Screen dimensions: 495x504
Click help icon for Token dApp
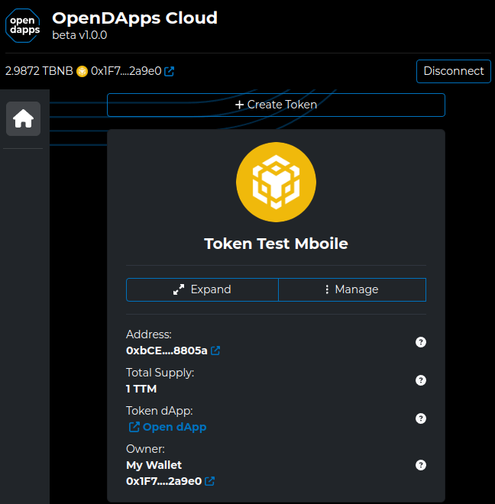421,418
